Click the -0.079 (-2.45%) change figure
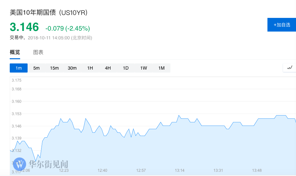The height and width of the screenshot is (176, 296). [x=68, y=28]
